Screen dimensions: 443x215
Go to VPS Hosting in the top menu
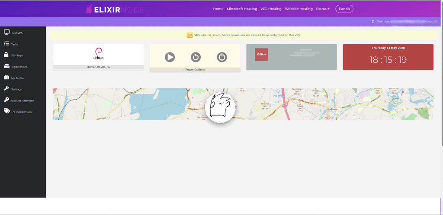(x=271, y=9)
